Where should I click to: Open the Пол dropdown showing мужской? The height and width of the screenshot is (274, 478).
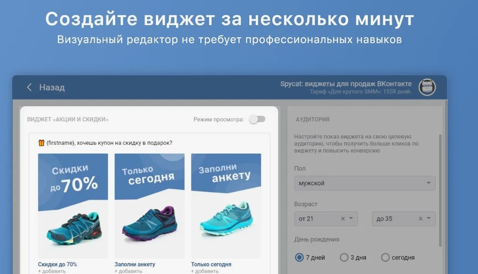pyautogui.click(x=364, y=183)
